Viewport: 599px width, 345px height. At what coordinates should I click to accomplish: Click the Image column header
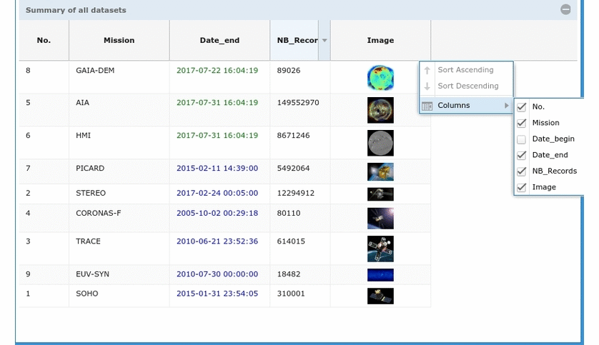click(380, 40)
